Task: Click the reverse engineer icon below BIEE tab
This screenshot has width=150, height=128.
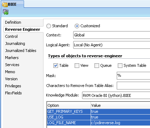Action: tap(6, 12)
